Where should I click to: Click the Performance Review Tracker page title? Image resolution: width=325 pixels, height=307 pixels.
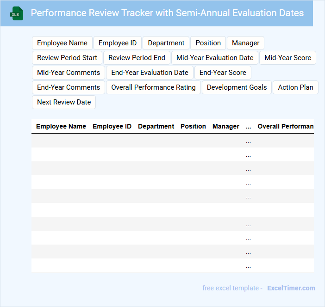167,13
